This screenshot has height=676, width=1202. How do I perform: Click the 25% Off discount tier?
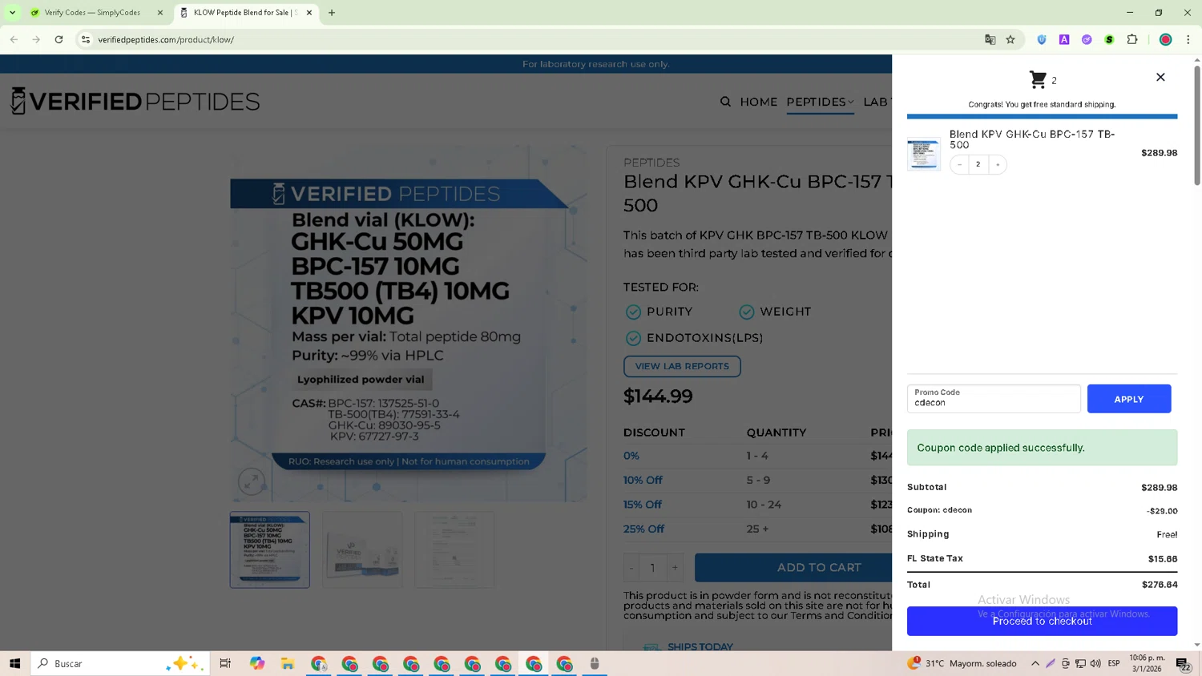643,529
